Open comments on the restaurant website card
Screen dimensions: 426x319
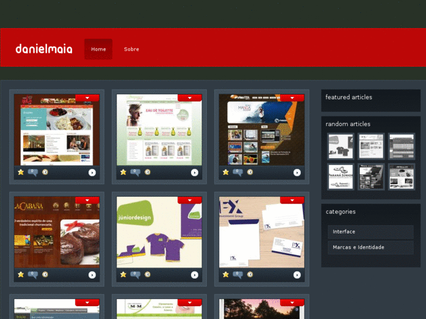click(33, 172)
